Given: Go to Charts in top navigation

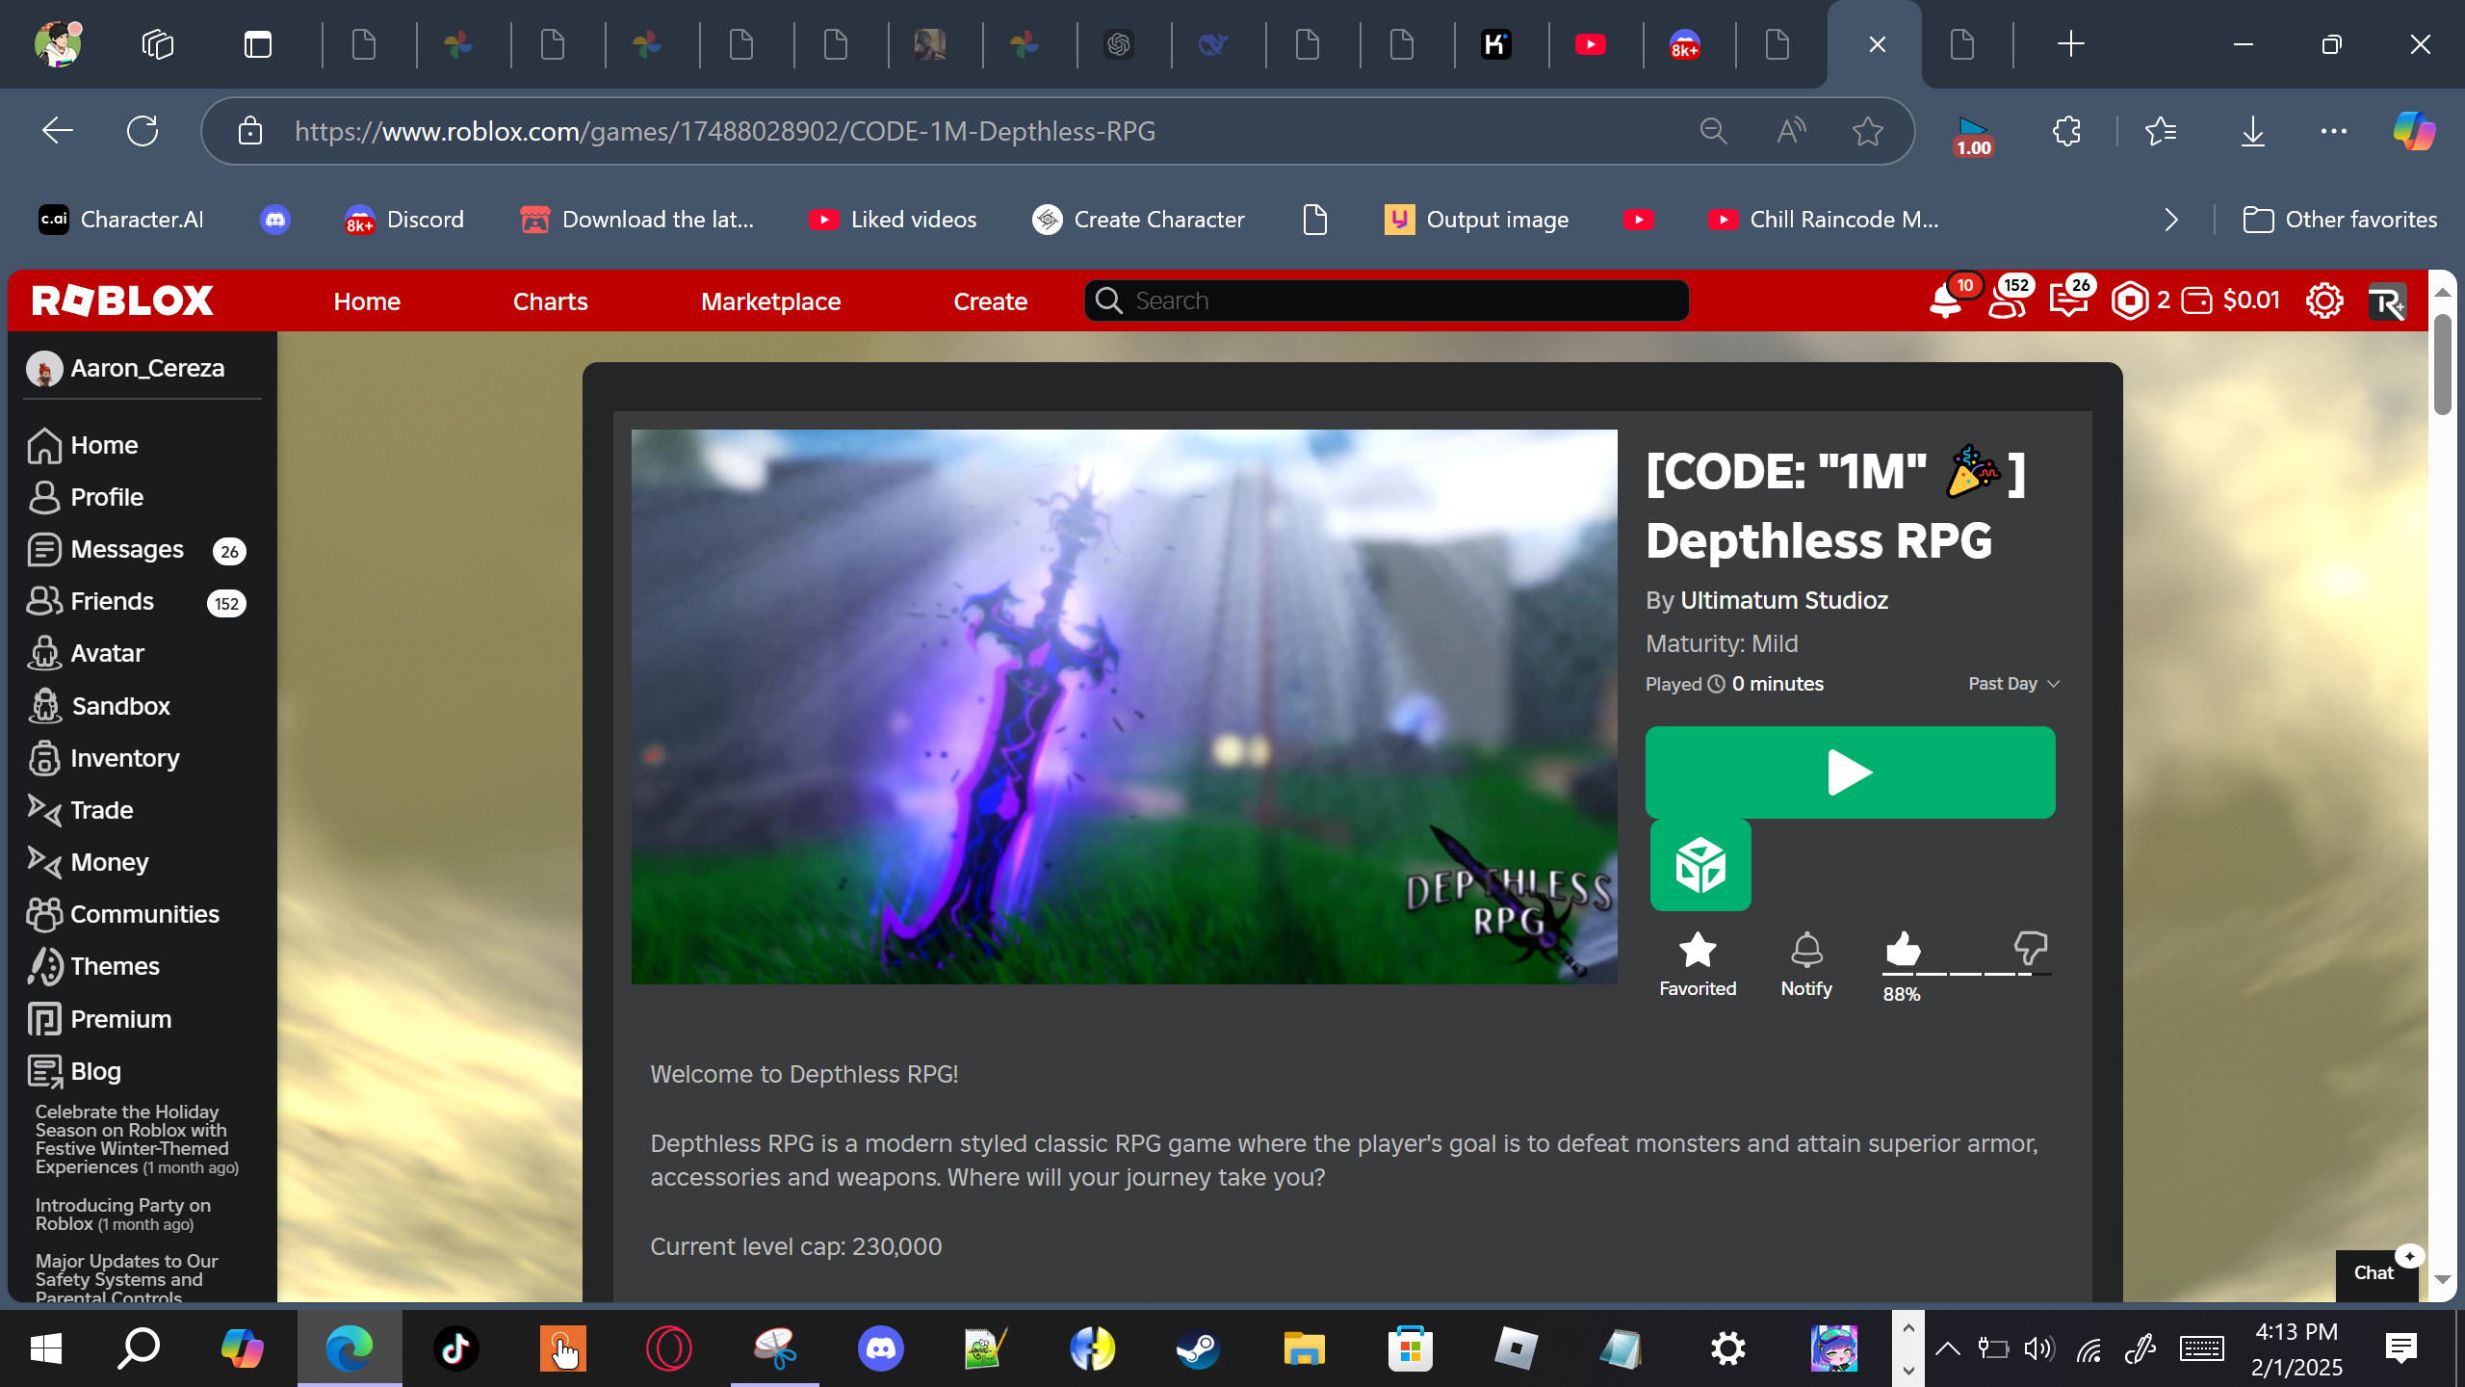Looking at the screenshot, I should pos(550,301).
